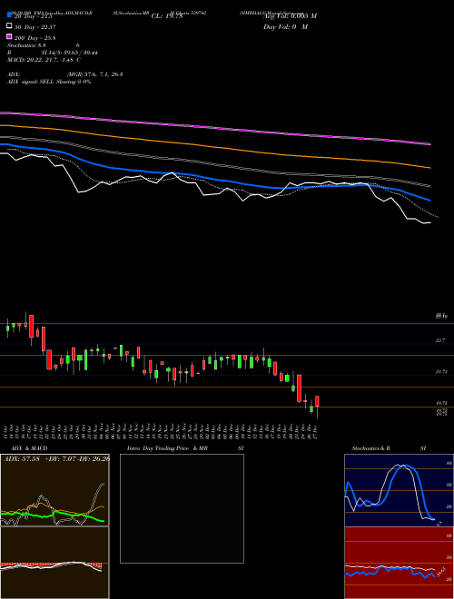Screen dimensions: 454x599
Task: Open the ADX indicator chart panel
Action: click(x=54, y=490)
